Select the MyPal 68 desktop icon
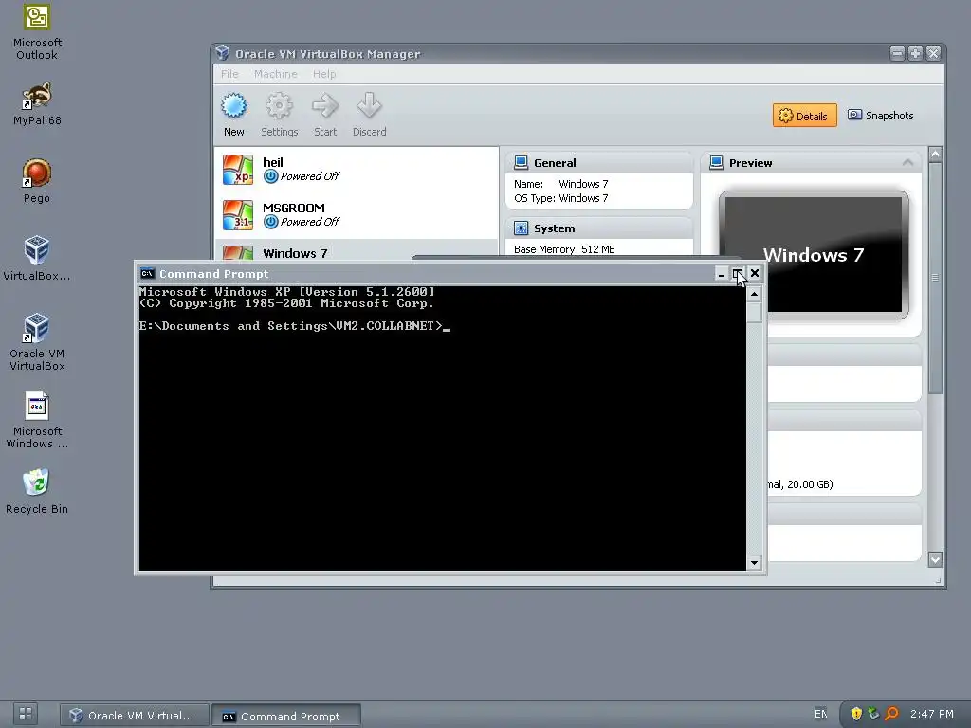 coord(37,104)
